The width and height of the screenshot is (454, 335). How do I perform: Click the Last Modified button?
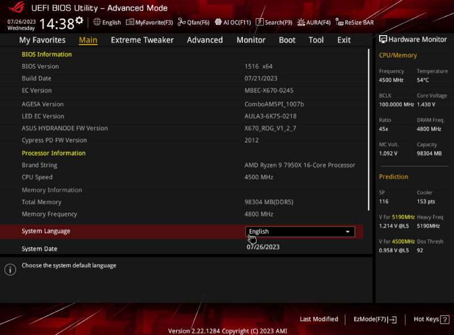pyautogui.click(x=319, y=319)
